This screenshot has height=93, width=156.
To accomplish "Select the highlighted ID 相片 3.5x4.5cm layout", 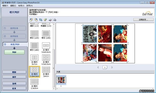I will [x=34, y=72].
